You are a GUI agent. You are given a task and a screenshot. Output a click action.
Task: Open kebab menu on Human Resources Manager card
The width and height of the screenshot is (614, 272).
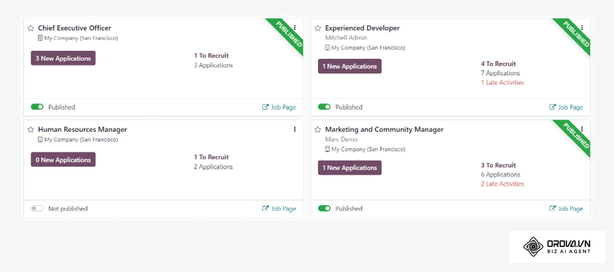(x=295, y=129)
